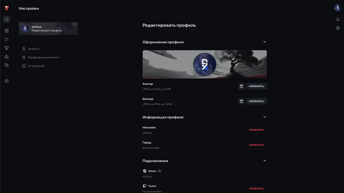Toggle Steam visibility crossed-eye icon
The width and height of the screenshot is (344, 193).
coord(160,171)
